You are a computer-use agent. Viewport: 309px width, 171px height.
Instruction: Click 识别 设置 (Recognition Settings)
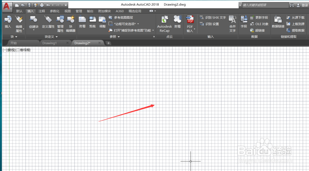[x=209, y=24]
